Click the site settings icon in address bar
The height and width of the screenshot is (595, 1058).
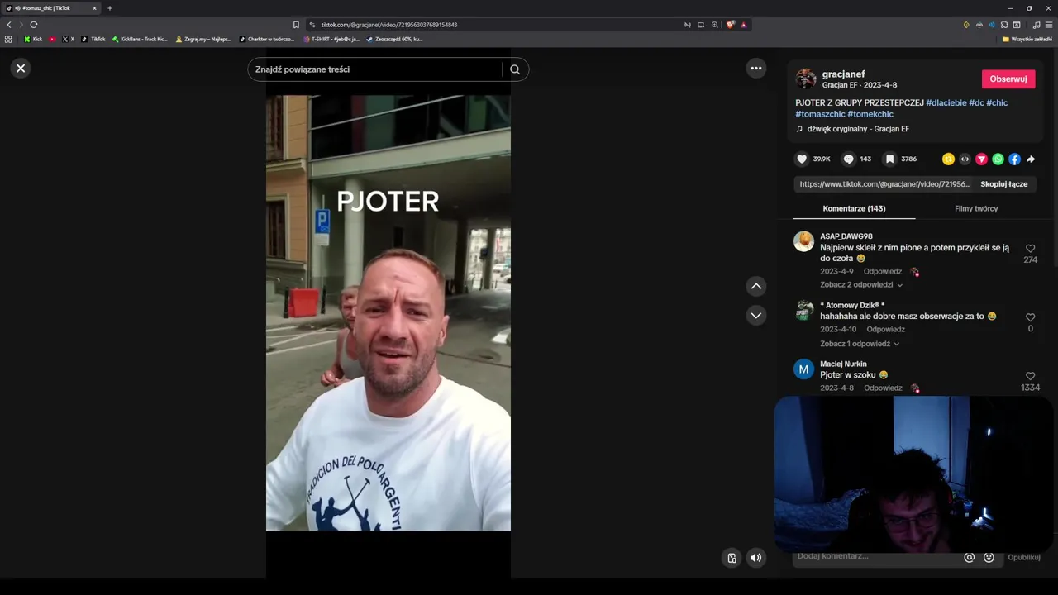coord(312,25)
